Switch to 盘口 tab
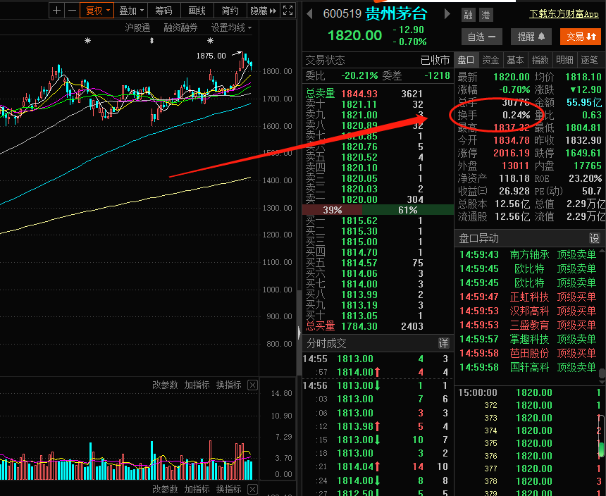Viewport: 606px width, 496px height. coord(466,60)
